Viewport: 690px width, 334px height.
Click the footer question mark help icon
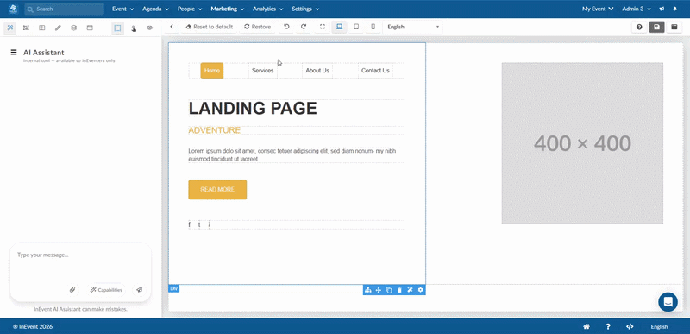(x=608, y=326)
